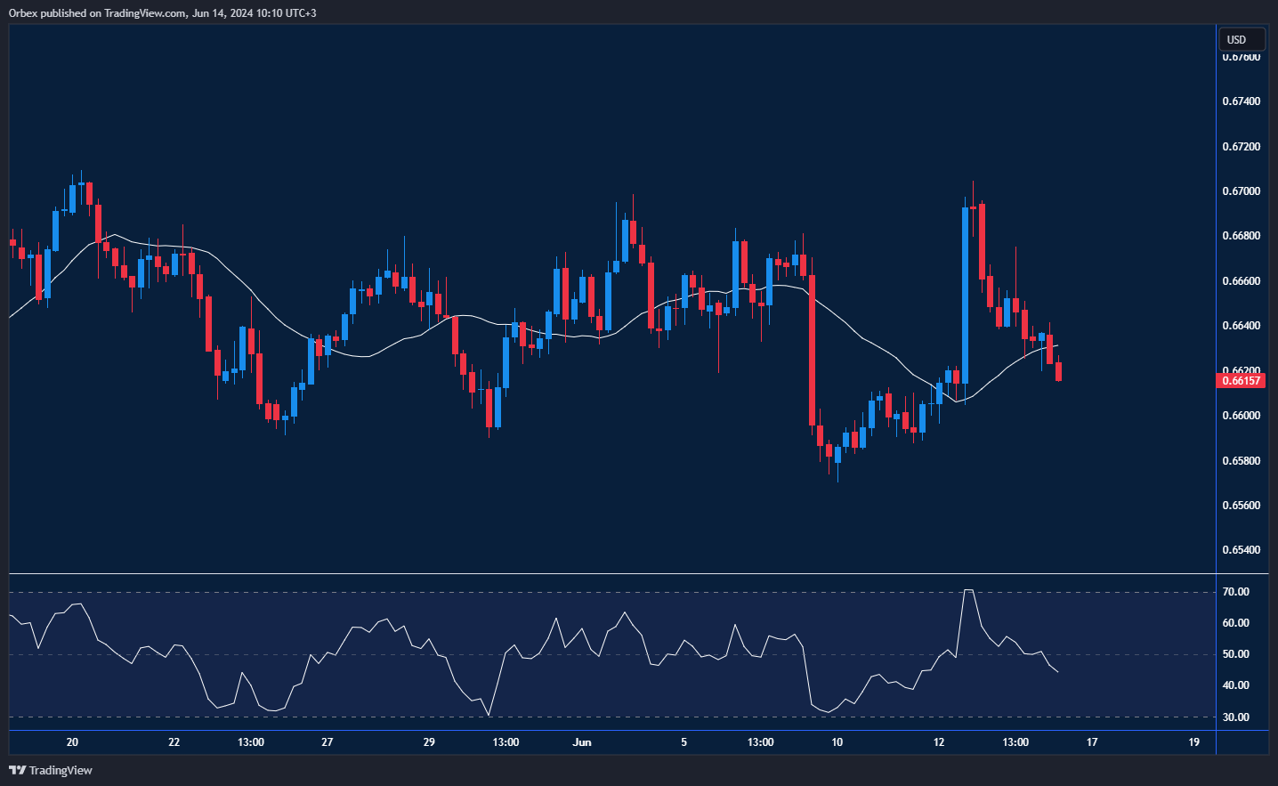Click the tall blue spike candle near June 12
This screenshot has width=1278, height=786.
965,294
